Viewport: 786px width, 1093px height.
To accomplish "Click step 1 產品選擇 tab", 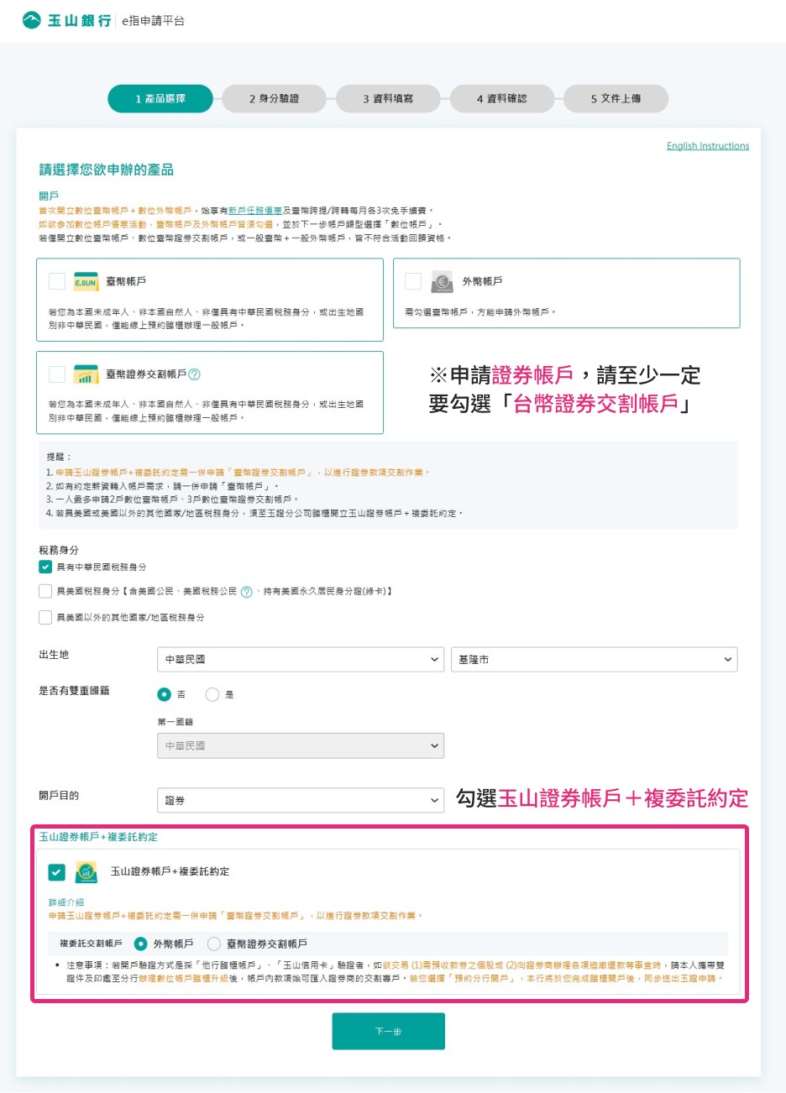I will [x=160, y=98].
